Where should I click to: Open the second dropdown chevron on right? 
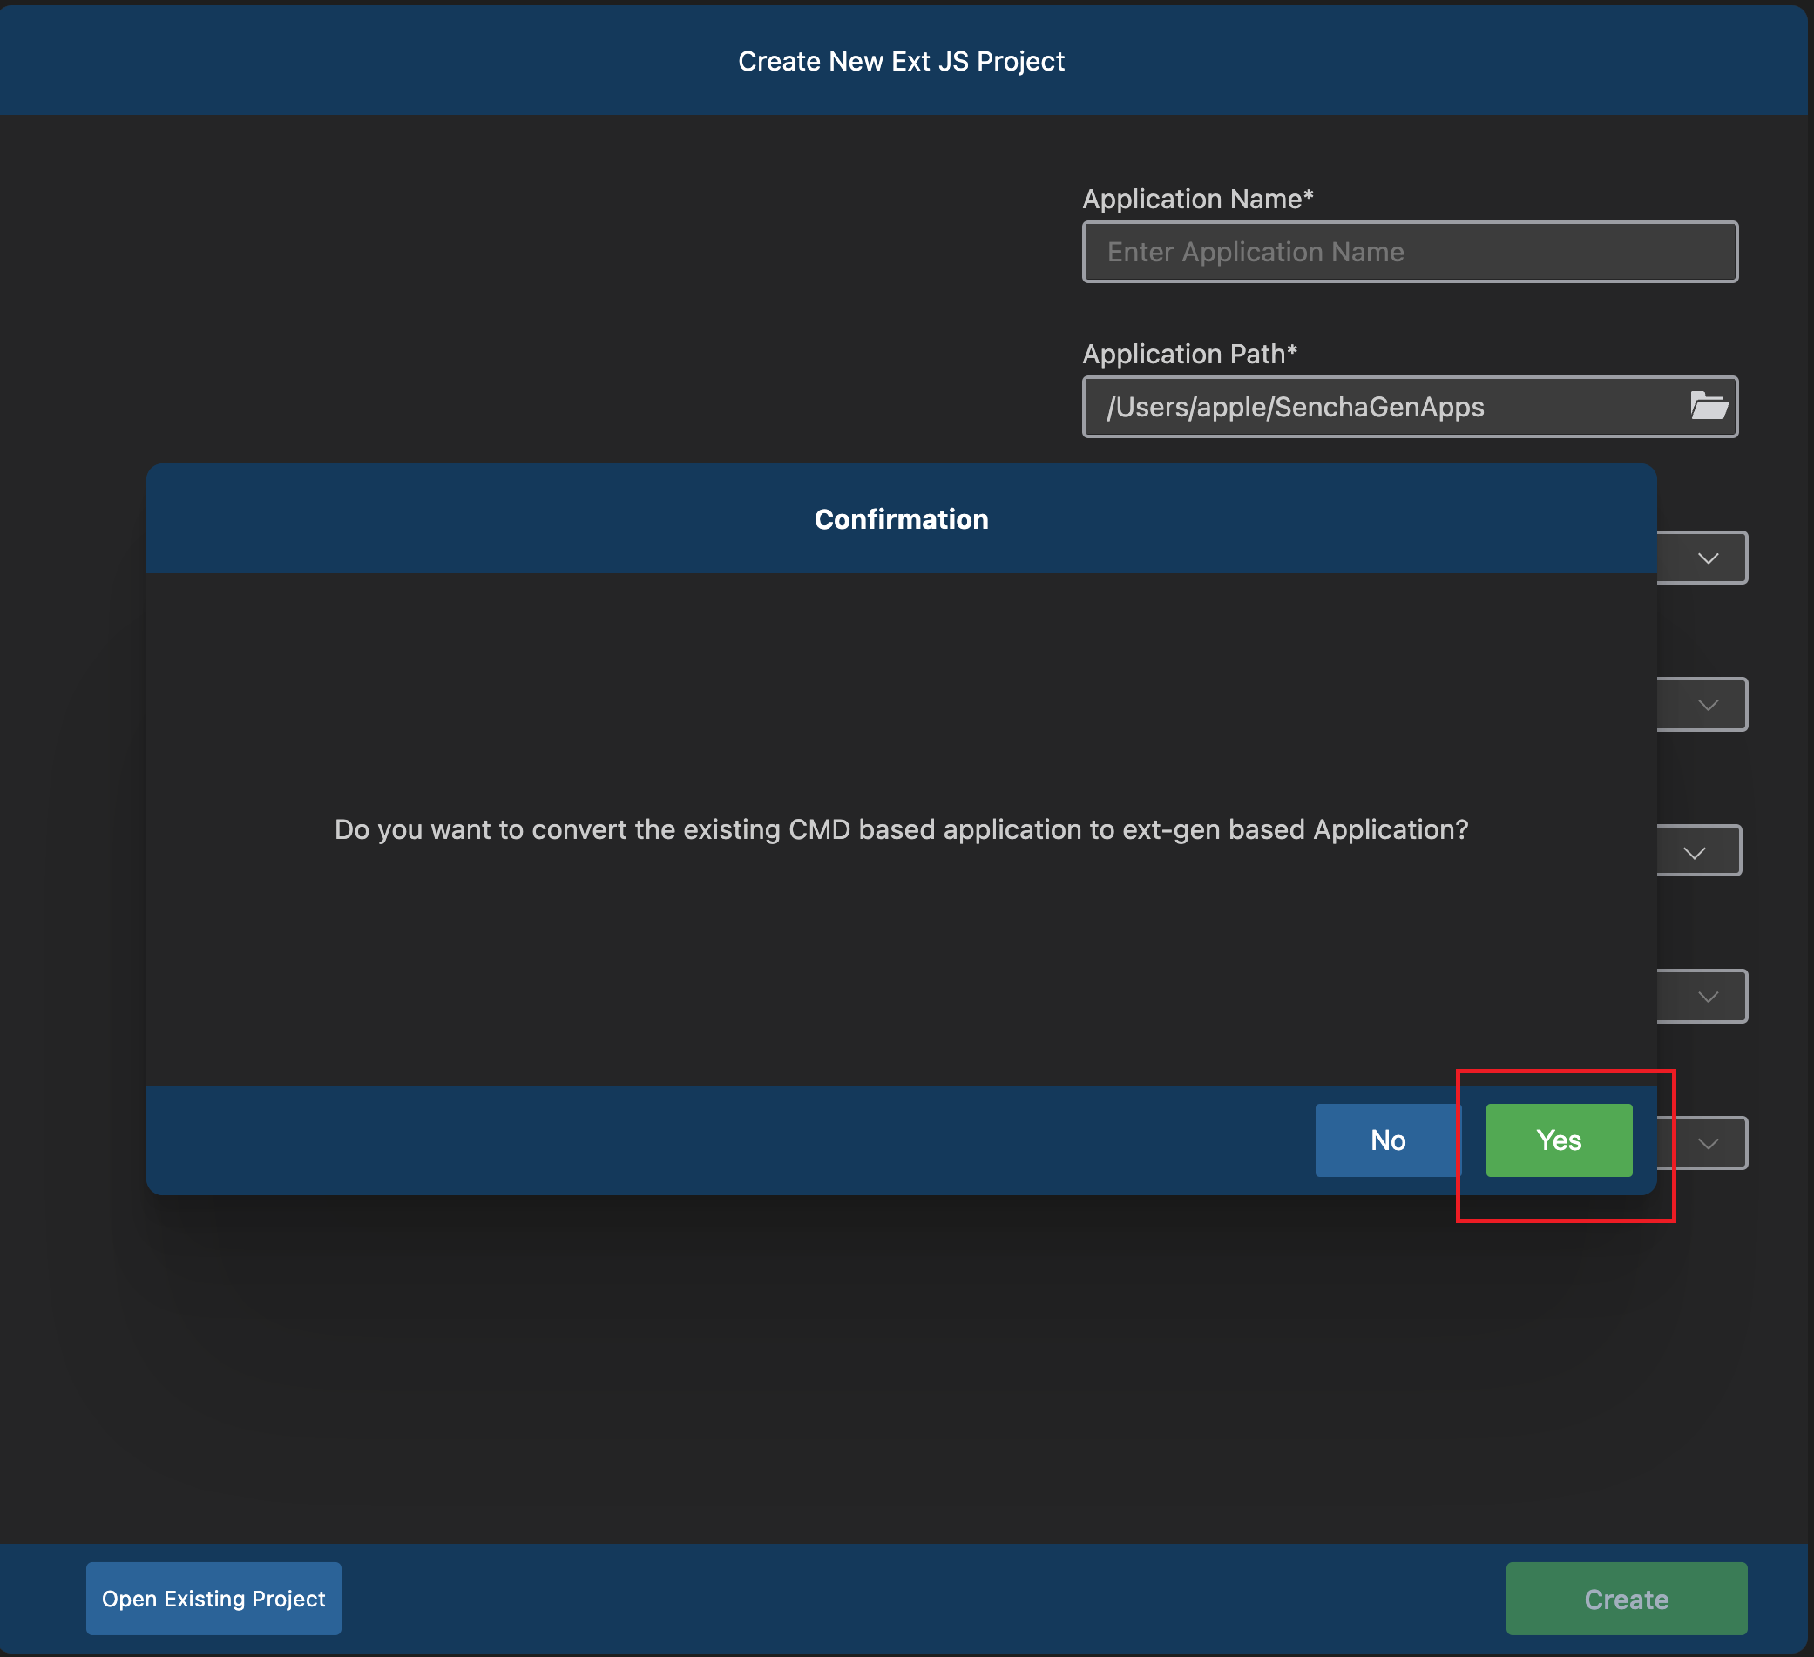[x=1707, y=705]
